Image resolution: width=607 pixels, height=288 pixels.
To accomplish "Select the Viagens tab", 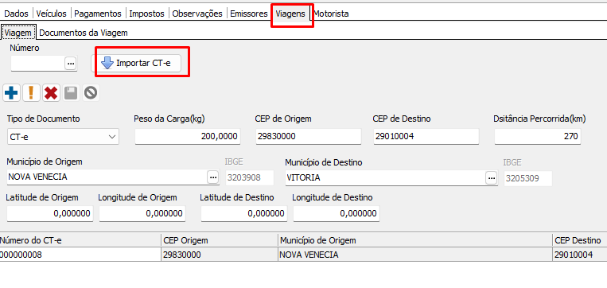I will pos(290,14).
